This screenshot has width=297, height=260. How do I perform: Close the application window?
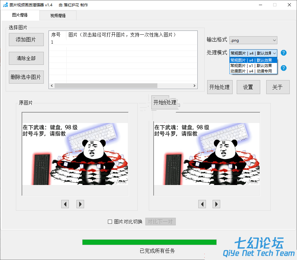(289, 5)
